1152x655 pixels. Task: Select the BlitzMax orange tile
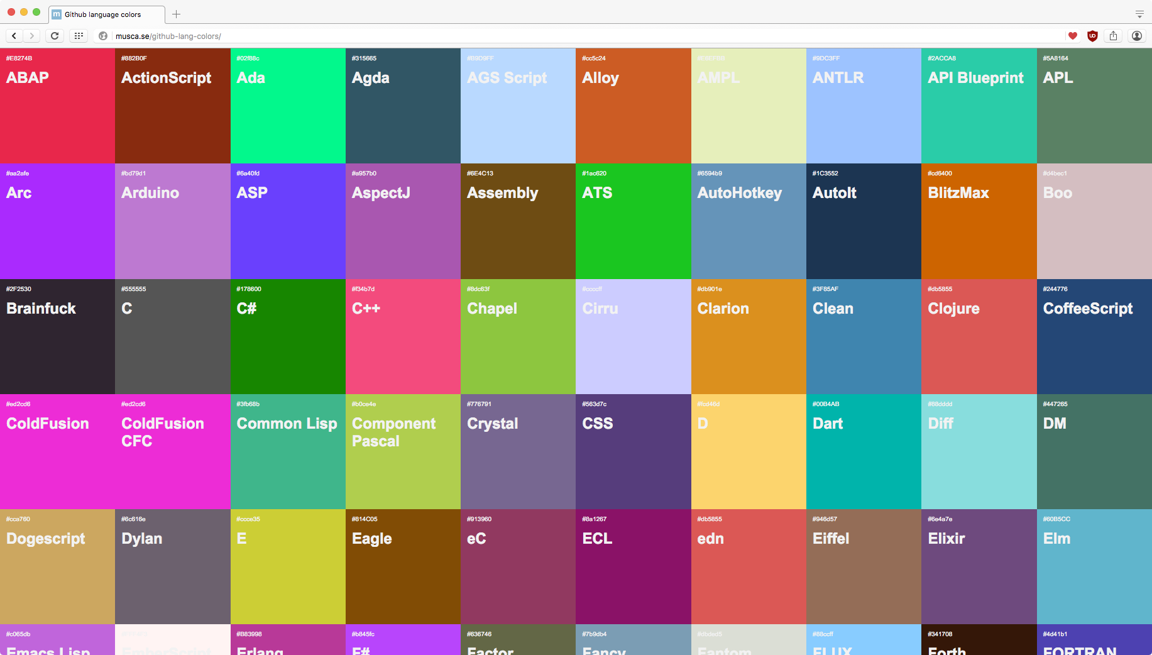[x=979, y=221]
